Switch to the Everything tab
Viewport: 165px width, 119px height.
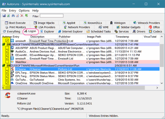pos(12,31)
